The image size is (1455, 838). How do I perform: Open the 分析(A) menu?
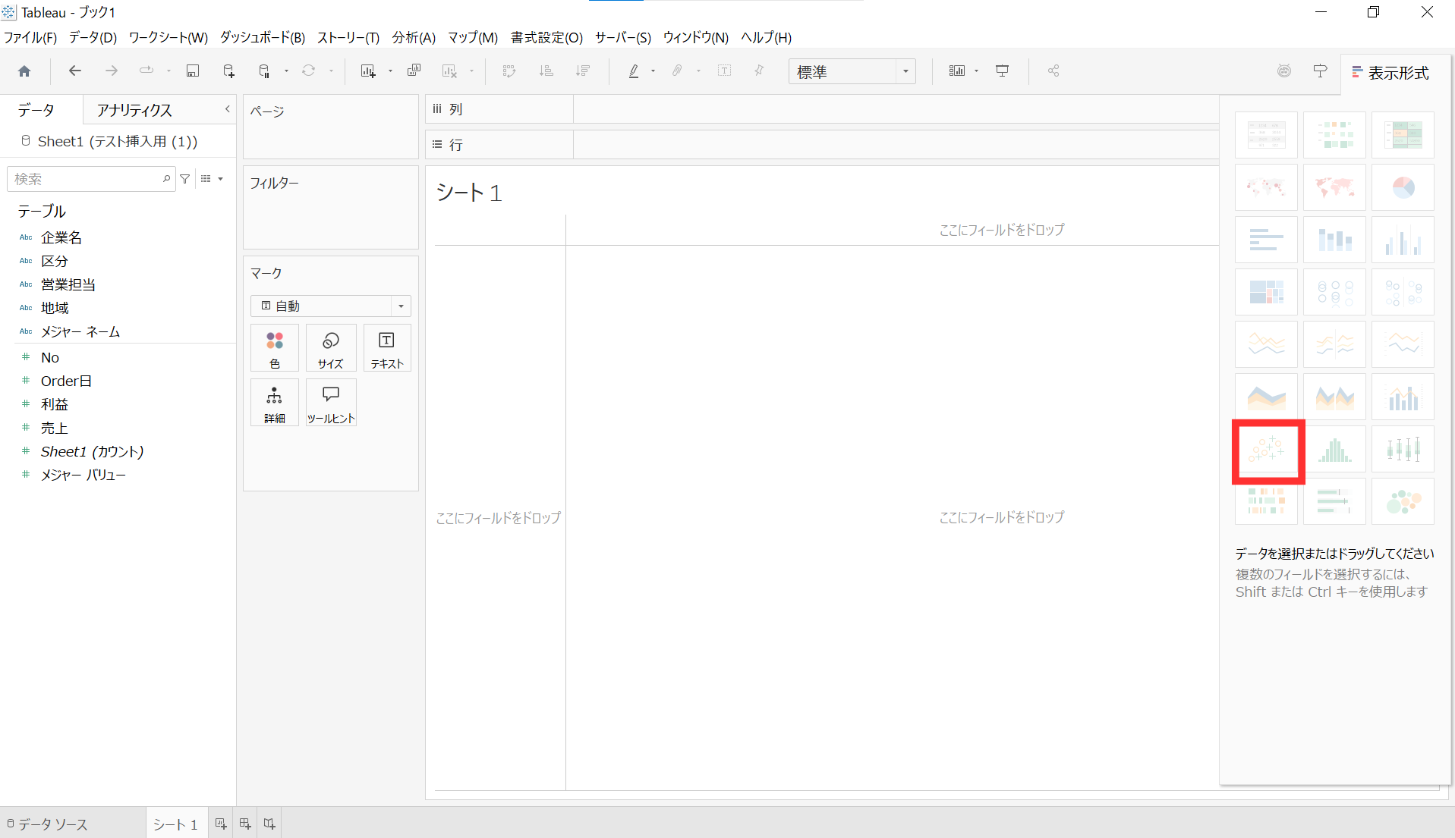414,37
